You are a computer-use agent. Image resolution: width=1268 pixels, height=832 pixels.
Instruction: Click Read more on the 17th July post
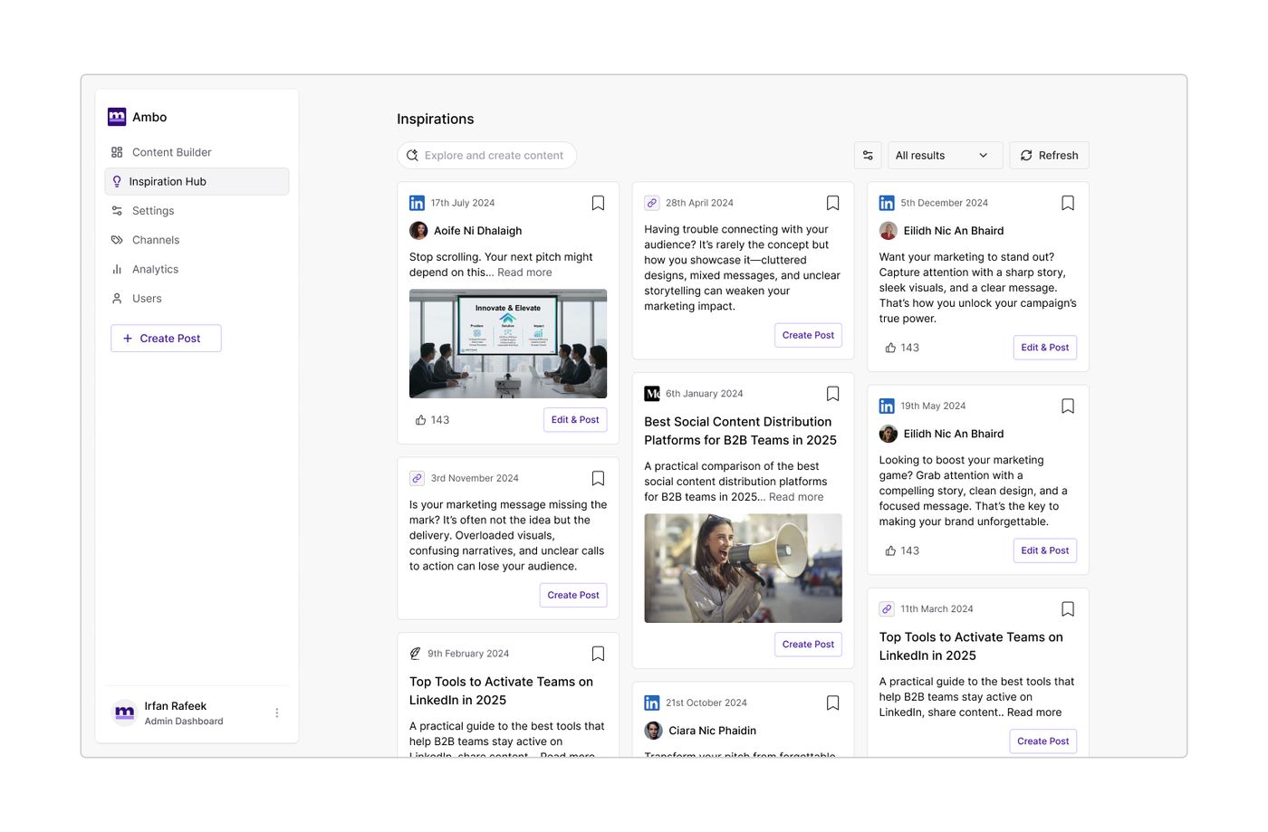click(x=524, y=273)
